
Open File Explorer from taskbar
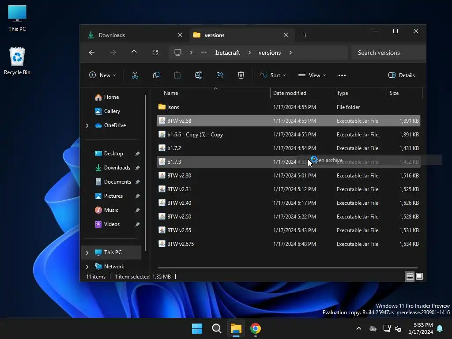(x=236, y=328)
